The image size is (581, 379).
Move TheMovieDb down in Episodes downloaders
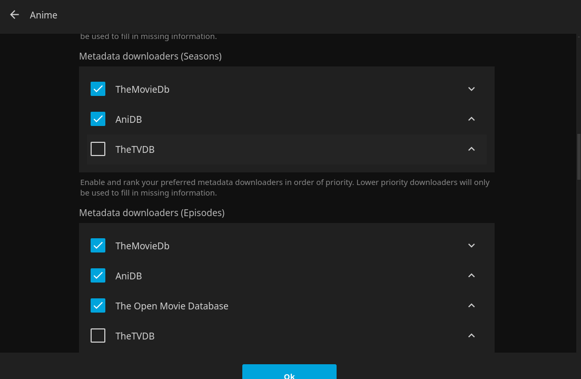point(471,246)
